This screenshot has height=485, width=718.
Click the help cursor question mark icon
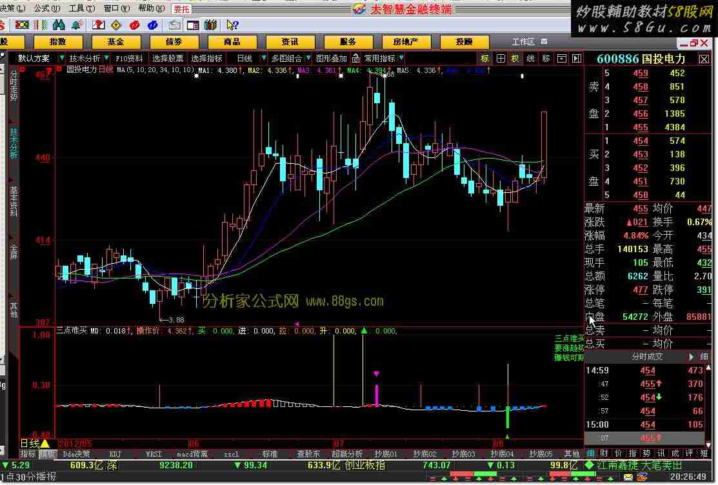232,25
